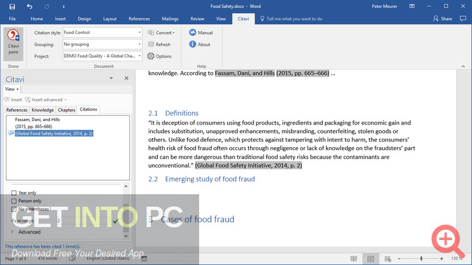Image resolution: width=472 pixels, height=265 pixels.
Task: Switch to the Insert ribbon tab
Action: [x=60, y=19]
